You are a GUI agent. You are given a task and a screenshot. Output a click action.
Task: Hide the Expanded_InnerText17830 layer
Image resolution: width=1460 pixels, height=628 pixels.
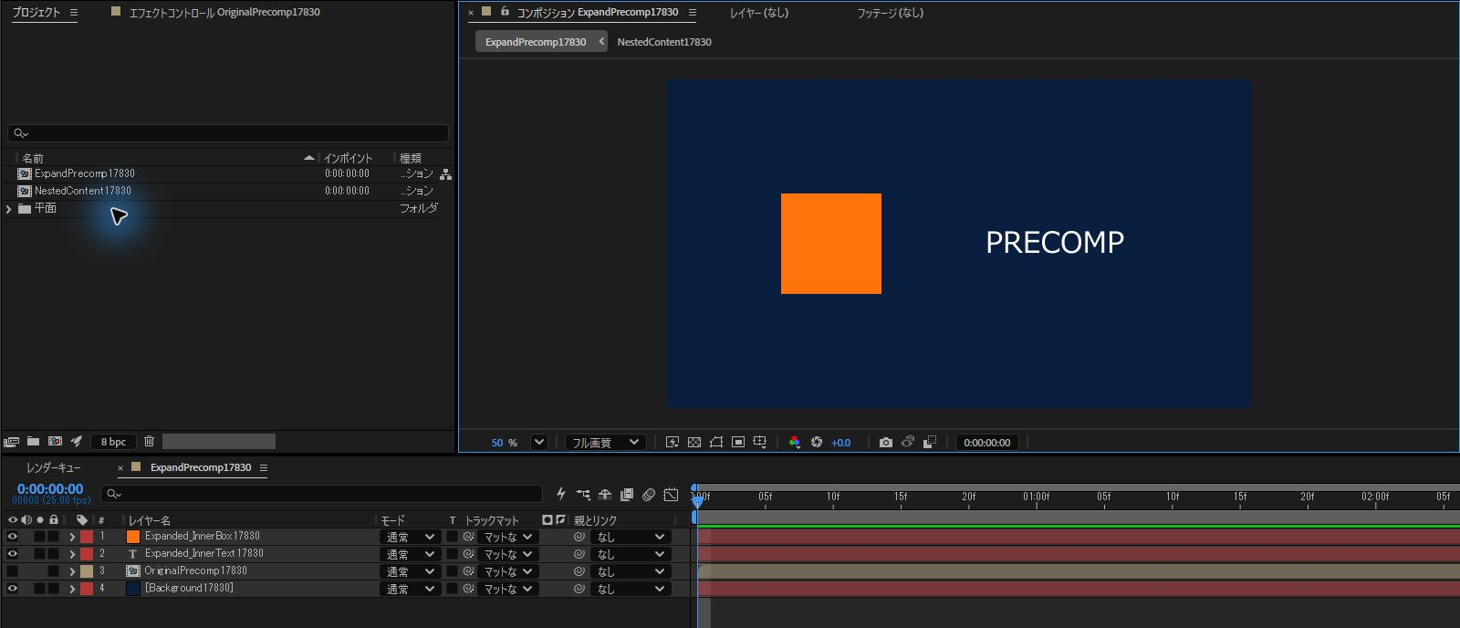click(x=12, y=554)
